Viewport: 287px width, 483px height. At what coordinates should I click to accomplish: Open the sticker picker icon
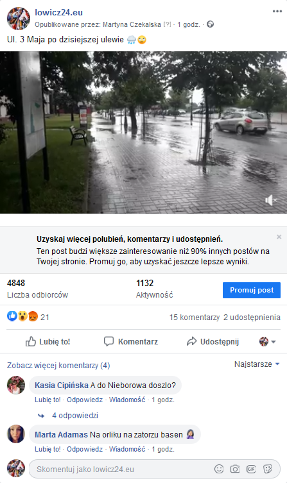point(267,469)
